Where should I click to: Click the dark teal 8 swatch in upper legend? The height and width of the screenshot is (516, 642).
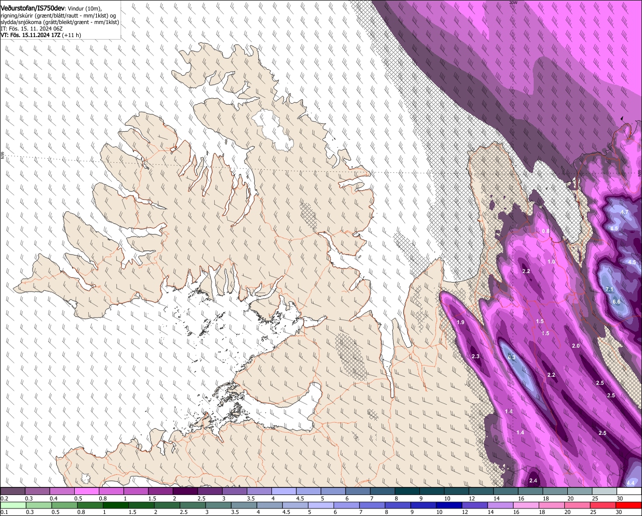[407, 491]
